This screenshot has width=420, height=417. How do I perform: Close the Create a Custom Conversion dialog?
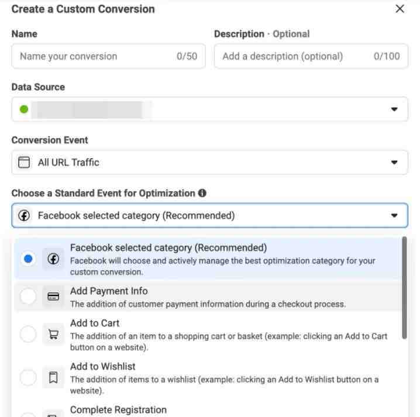coord(400,9)
